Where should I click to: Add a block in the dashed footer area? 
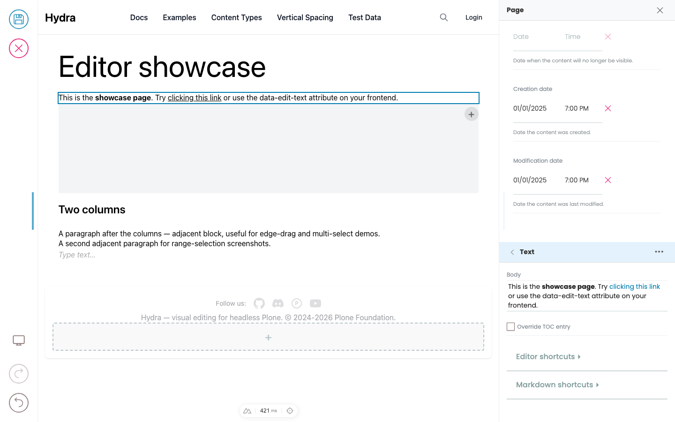pos(268,337)
